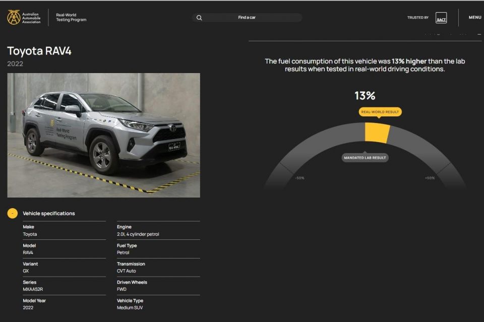Click the search magnifier icon
The image size is (484, 322).
tap(199, 18)
